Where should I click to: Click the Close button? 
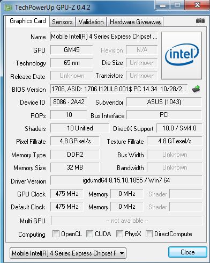(187, 252)
